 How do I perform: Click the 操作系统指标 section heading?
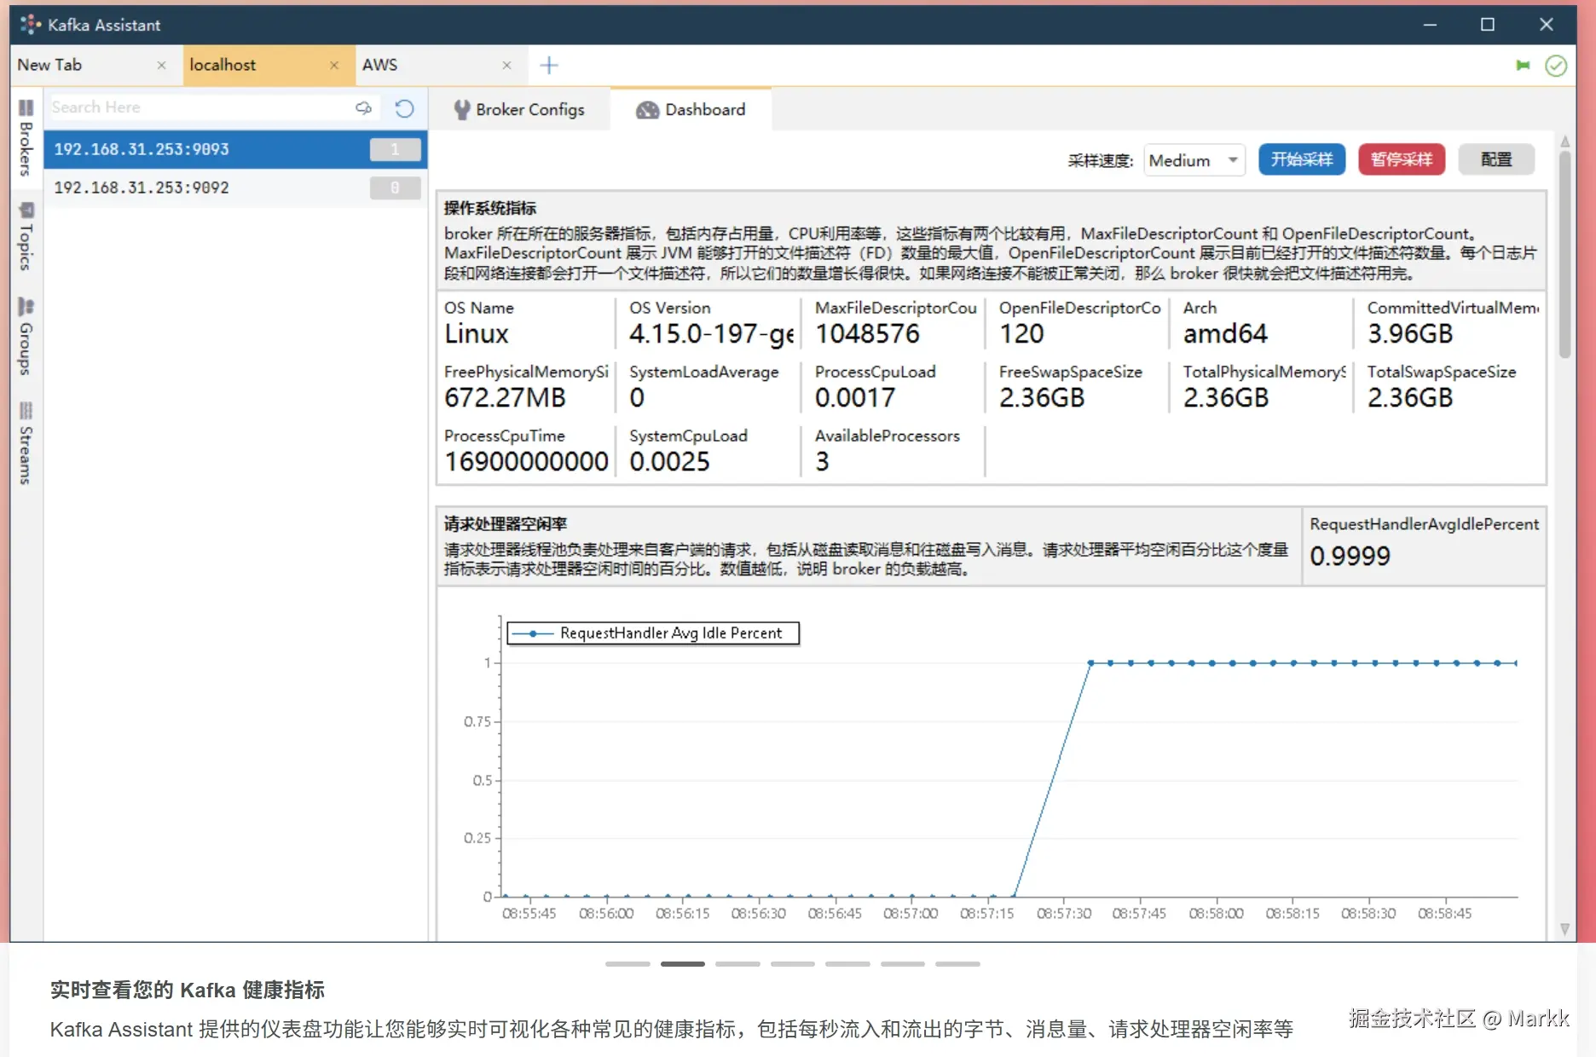(x=490, y=208)
